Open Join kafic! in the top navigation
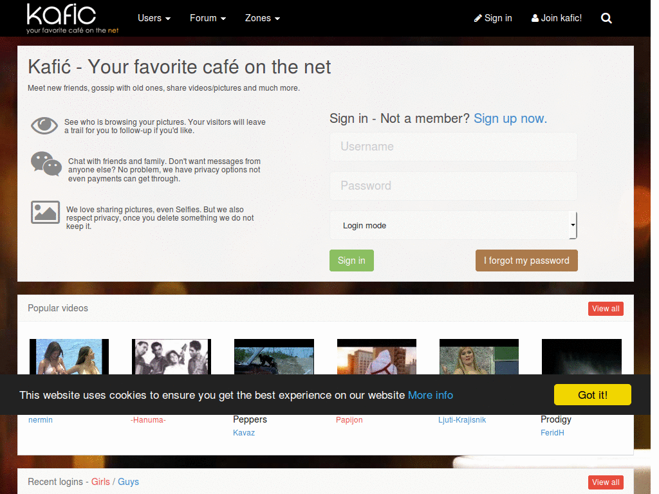Viewport: 659px width, 494px height. click(557, 18)
